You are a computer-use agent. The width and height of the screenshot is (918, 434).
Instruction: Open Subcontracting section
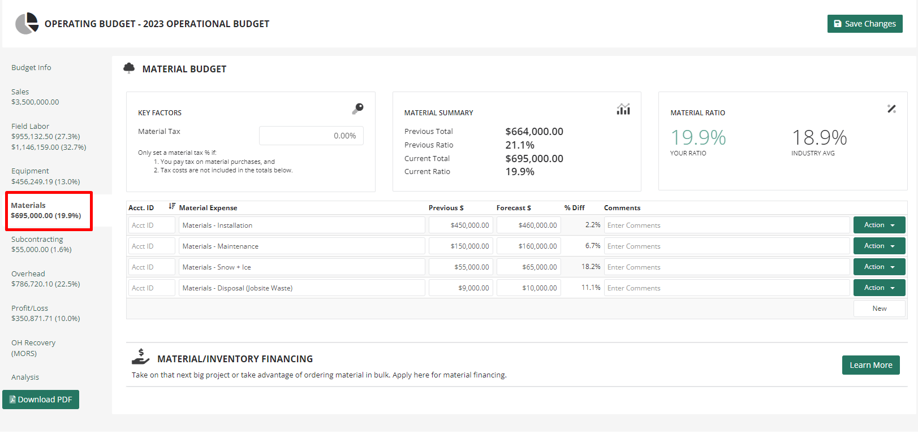[x=41, y=244]
